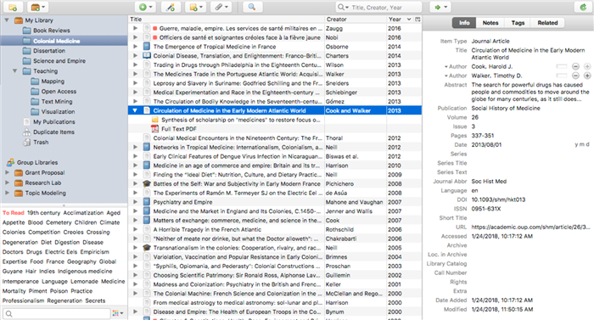594x320 pixels.
Task: Collapse the My Library tree
Action: point(7,20)
